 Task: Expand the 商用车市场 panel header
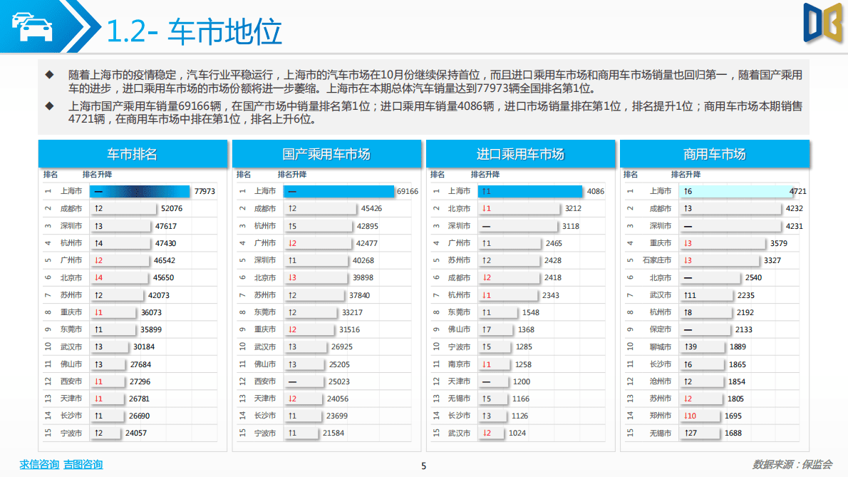pos(714,153)
